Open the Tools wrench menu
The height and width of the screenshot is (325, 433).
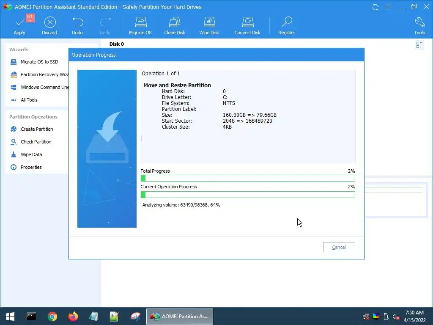pyautogui.click(x=419, y=25)
